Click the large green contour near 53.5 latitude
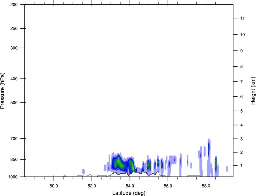 point(119,163)
